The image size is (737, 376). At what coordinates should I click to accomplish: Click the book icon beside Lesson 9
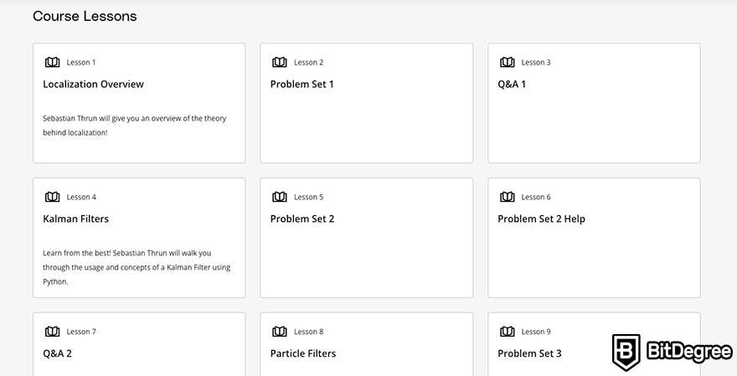[x=508, y=332]
